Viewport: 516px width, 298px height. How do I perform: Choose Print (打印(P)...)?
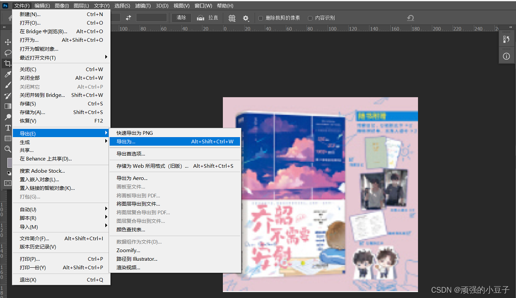tap(61, 259)
